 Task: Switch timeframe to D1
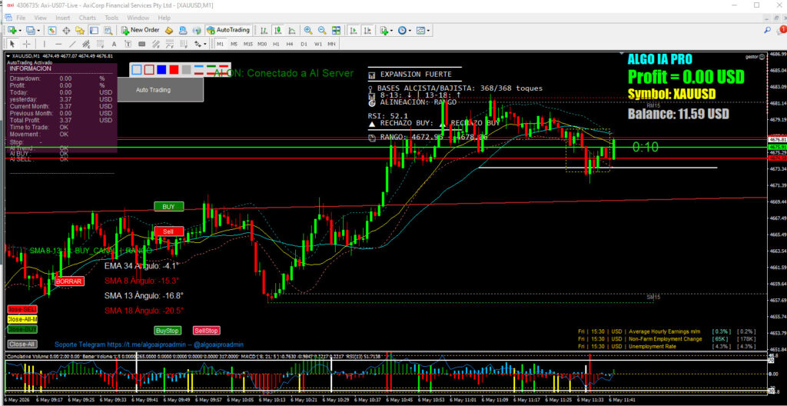coord(304,44)
